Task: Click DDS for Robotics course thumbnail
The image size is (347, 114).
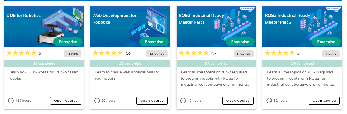Action: 44,26
